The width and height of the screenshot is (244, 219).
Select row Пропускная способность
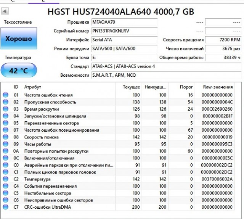pos(118,102)
